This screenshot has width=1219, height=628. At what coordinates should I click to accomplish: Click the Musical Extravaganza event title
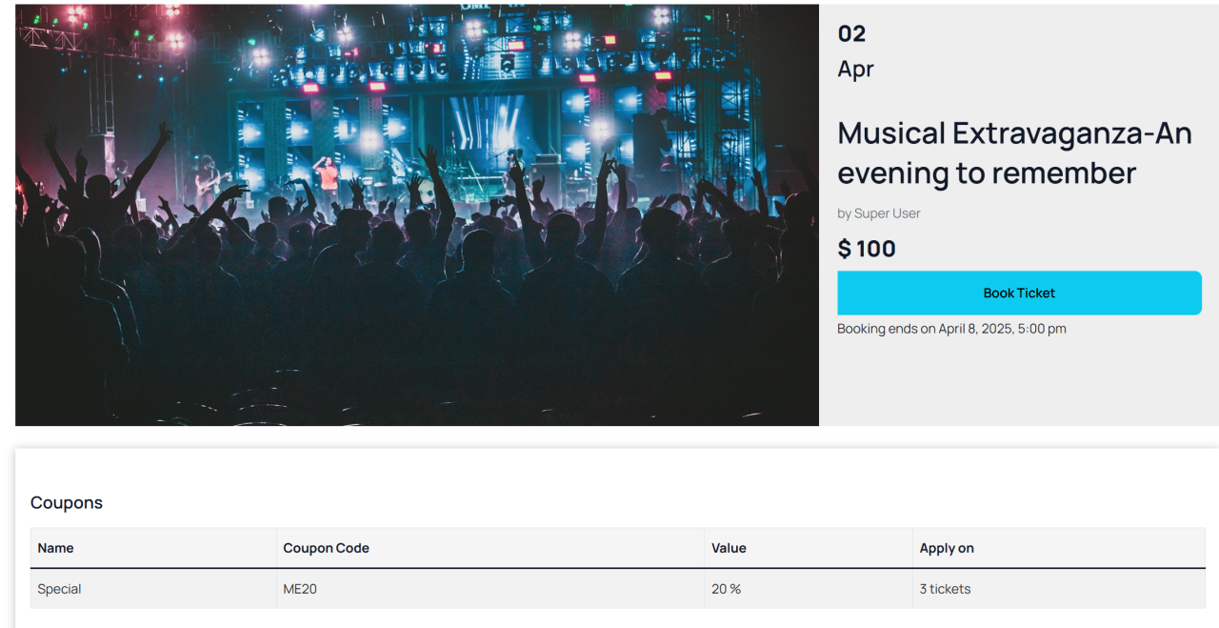(x=1014, y=152)
